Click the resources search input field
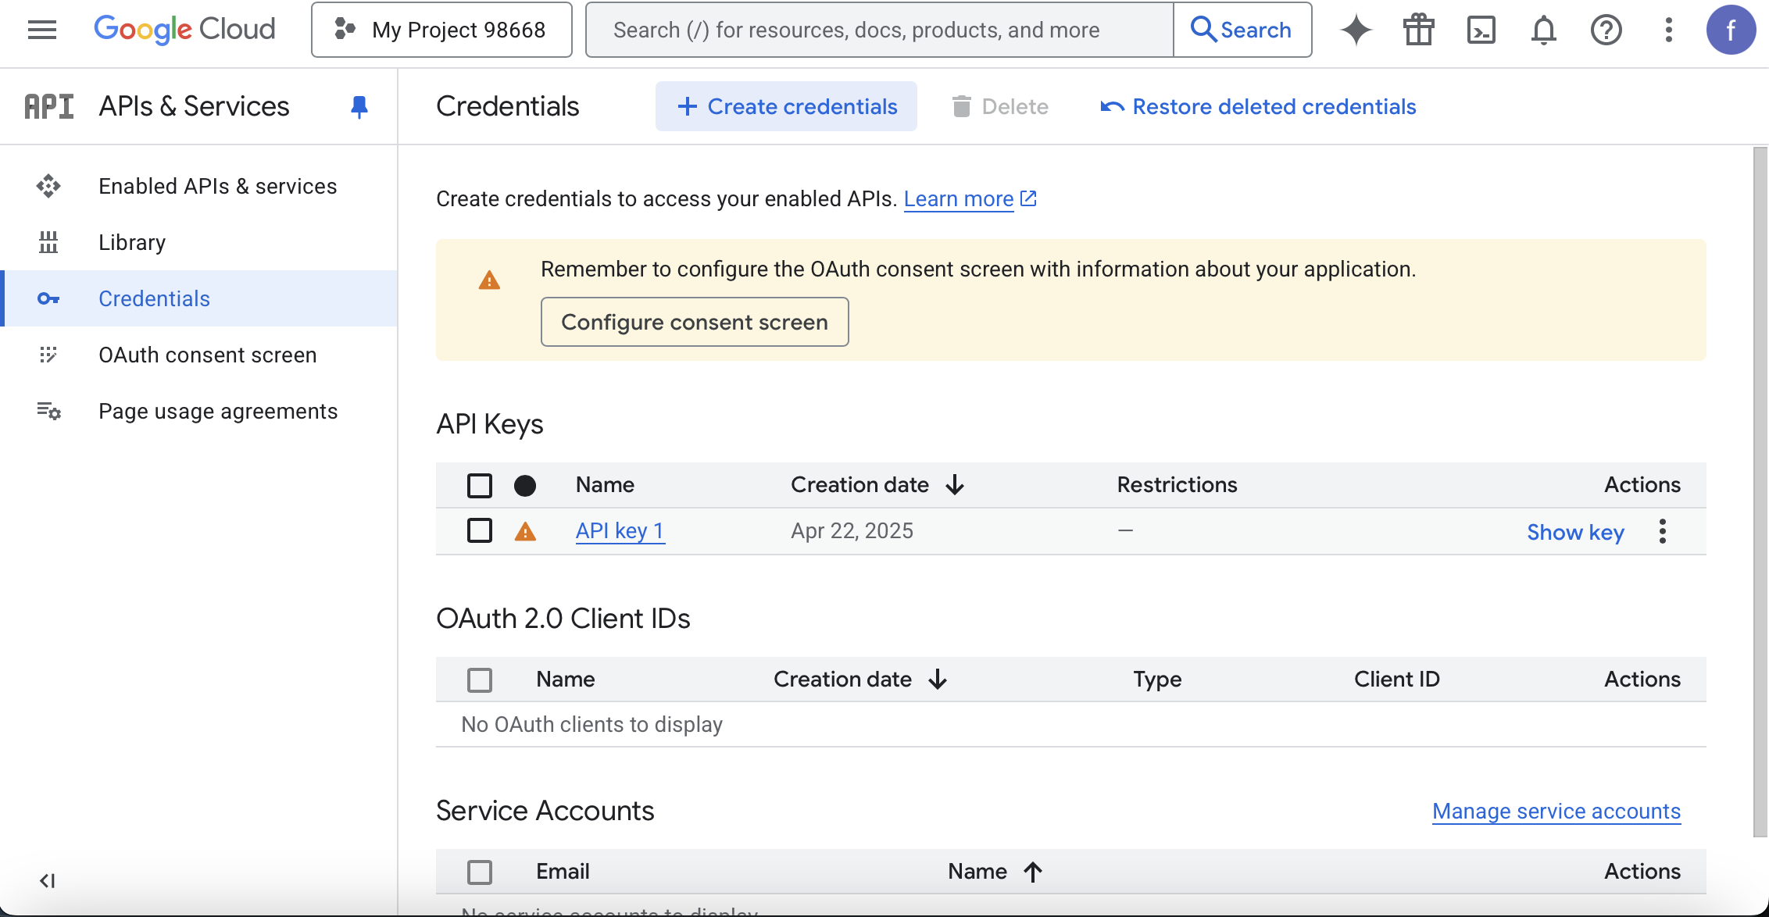1769x917 pixels. tap(879, 30)
